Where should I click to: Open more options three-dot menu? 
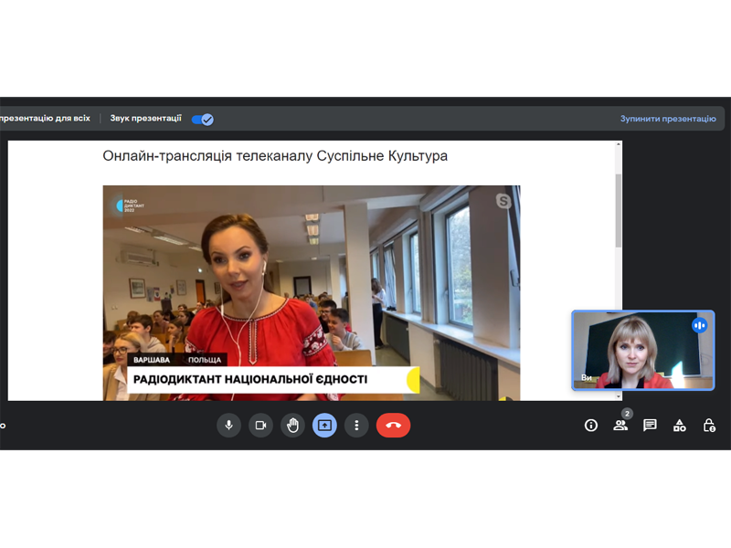click(x=356, y=425)
